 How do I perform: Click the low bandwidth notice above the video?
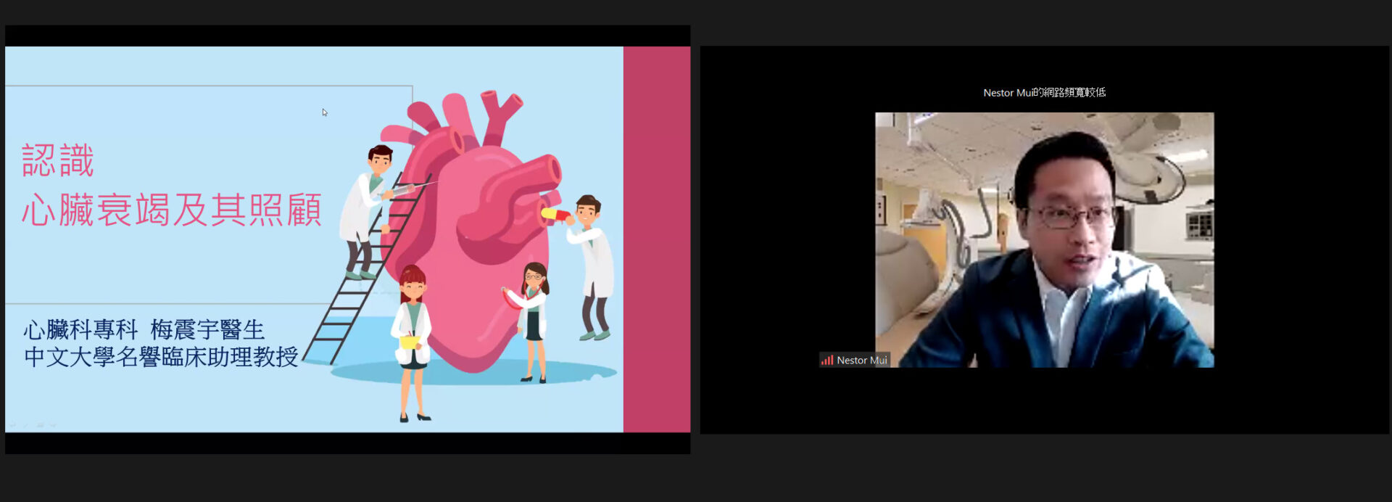[x=1044, y=93]
